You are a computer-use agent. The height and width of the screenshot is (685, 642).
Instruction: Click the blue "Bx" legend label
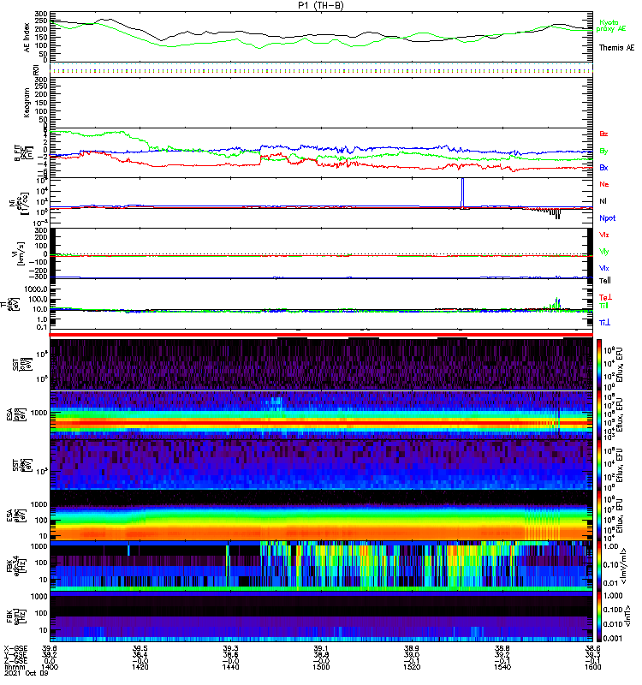tap(603, 167)
